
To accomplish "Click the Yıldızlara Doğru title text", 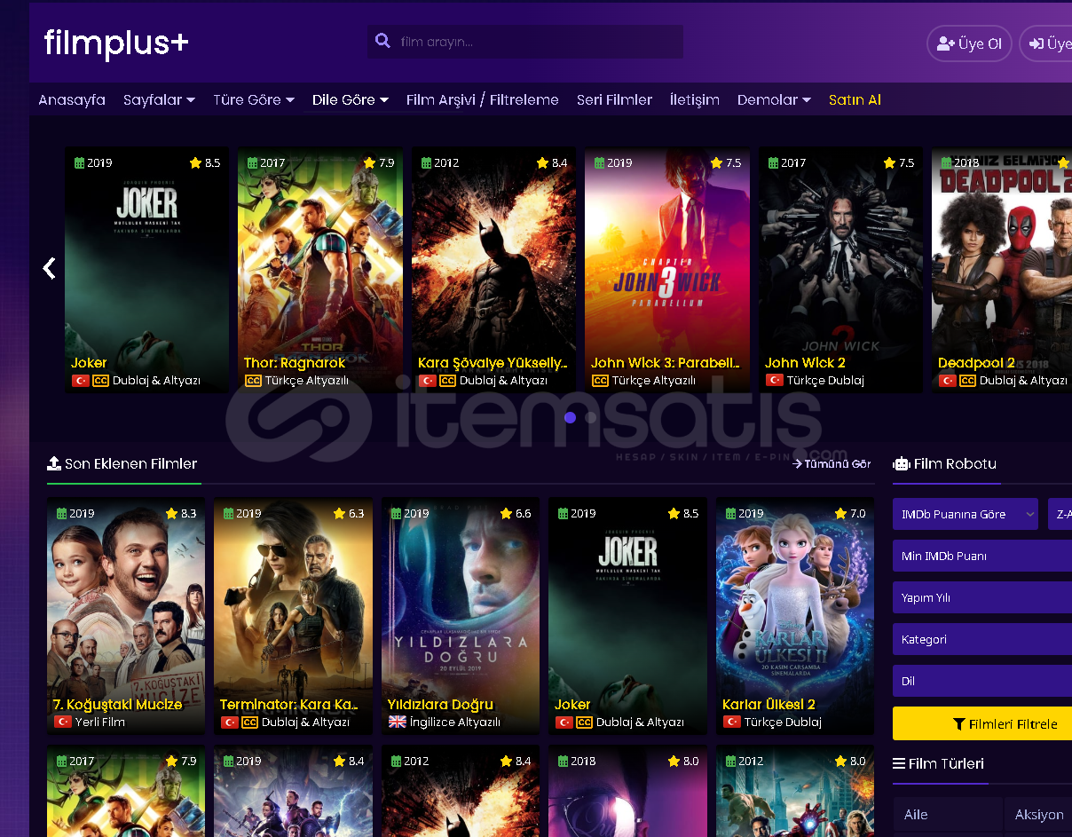I will coord(440,704).
